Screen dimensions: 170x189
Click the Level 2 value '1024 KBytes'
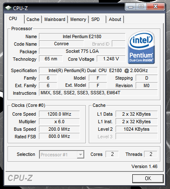pyautogui.click(x=137, y=129)
